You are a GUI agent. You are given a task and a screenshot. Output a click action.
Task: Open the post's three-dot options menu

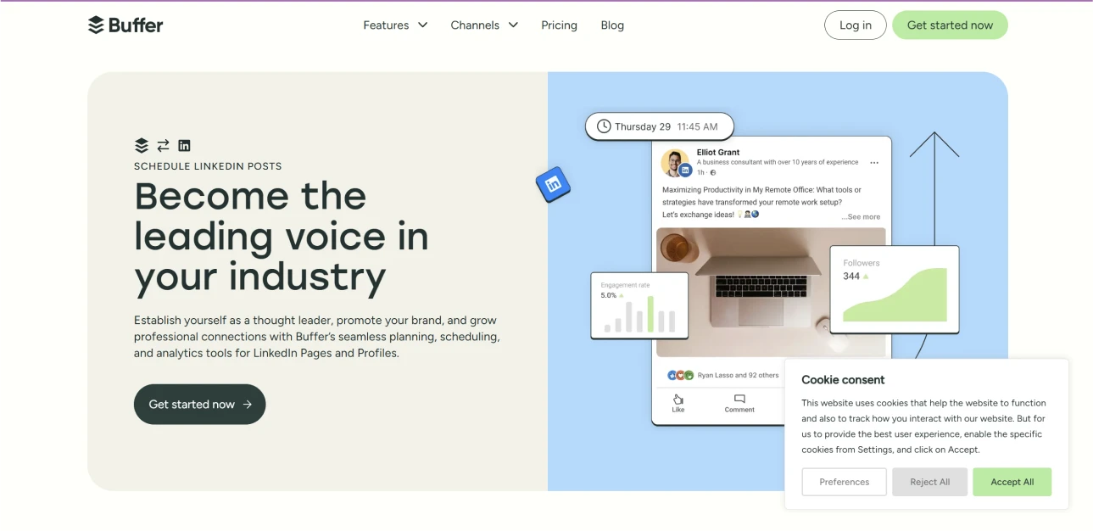pyautogui.click(x=874, y=163)
